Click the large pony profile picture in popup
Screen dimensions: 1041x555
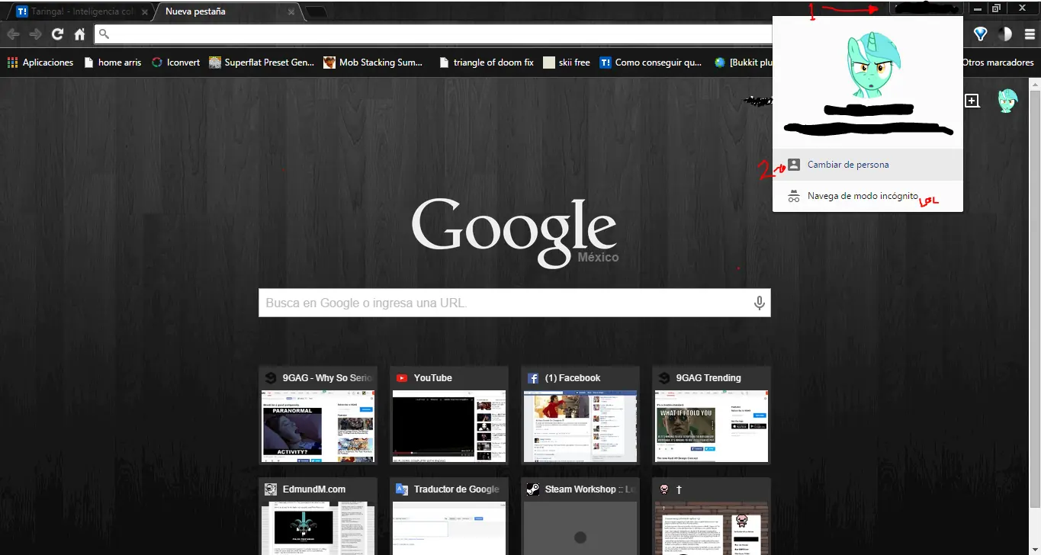(873, 66)
